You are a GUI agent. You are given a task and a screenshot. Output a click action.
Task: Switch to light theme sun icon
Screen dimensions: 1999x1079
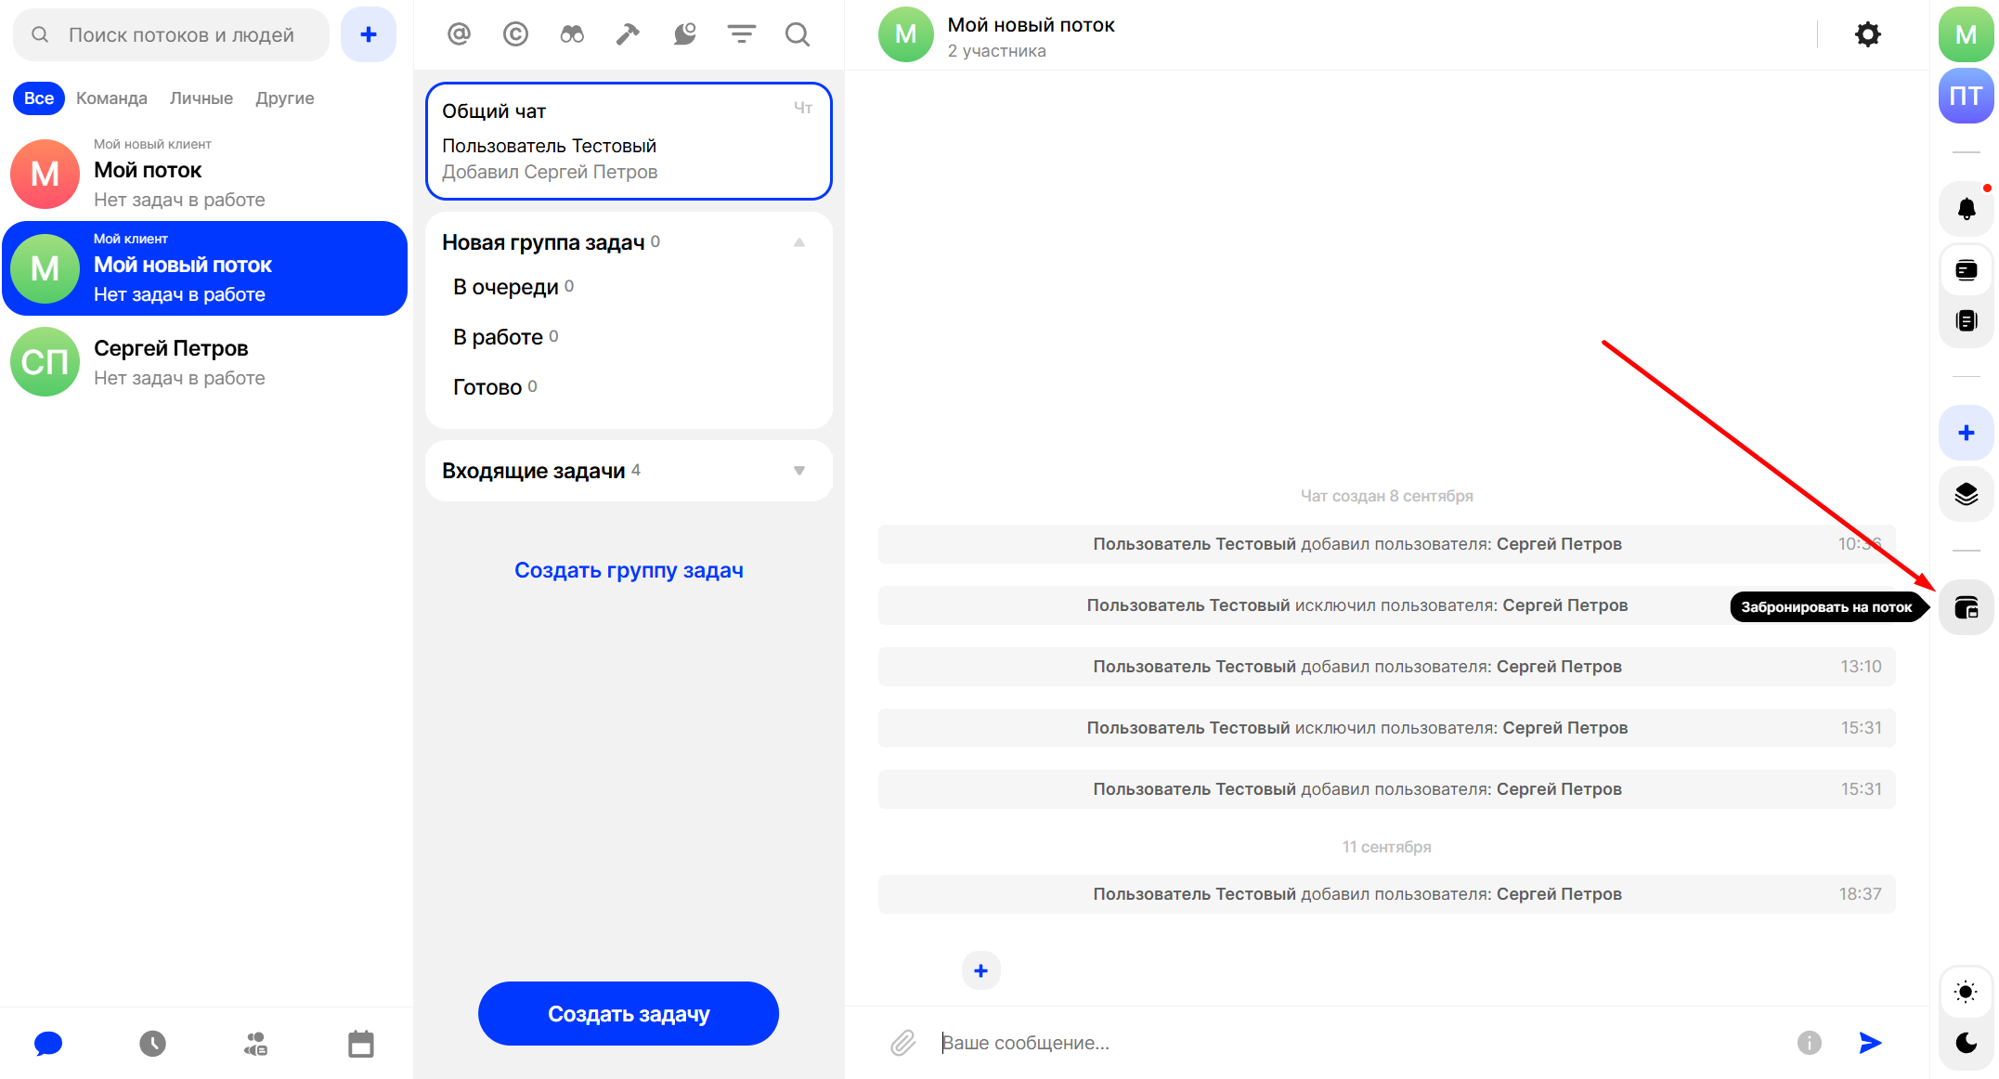[x=1966, y=992]
